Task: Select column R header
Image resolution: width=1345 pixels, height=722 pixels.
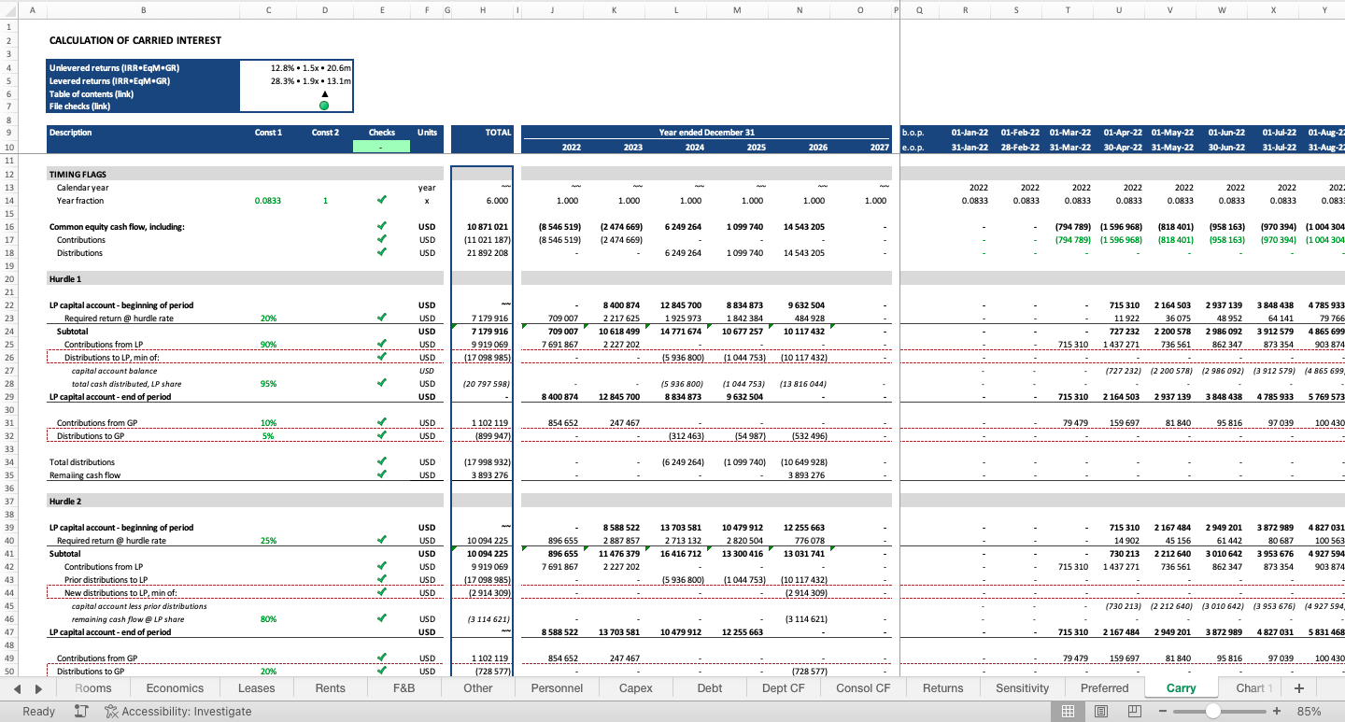Action: (966, 10)
